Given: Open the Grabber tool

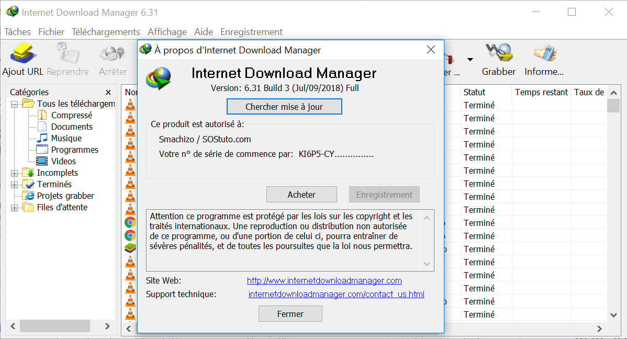Looking at the screenshot, I should [499, 53].
